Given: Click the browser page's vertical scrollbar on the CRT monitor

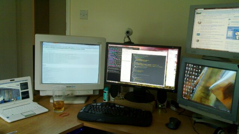Looking at the screenshot, I should pos(99,64).
